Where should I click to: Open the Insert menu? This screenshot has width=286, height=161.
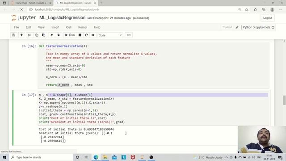click(x=55, y=27)
